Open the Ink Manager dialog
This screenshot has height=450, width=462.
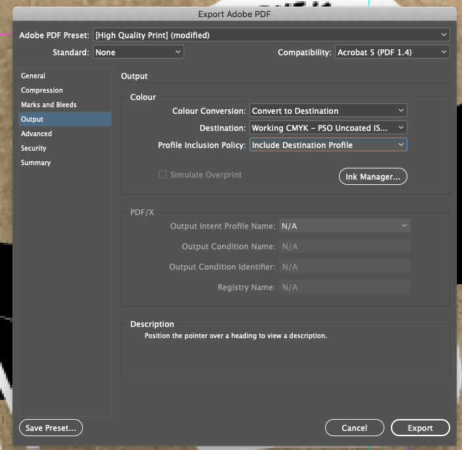click(x=372, y=176)
